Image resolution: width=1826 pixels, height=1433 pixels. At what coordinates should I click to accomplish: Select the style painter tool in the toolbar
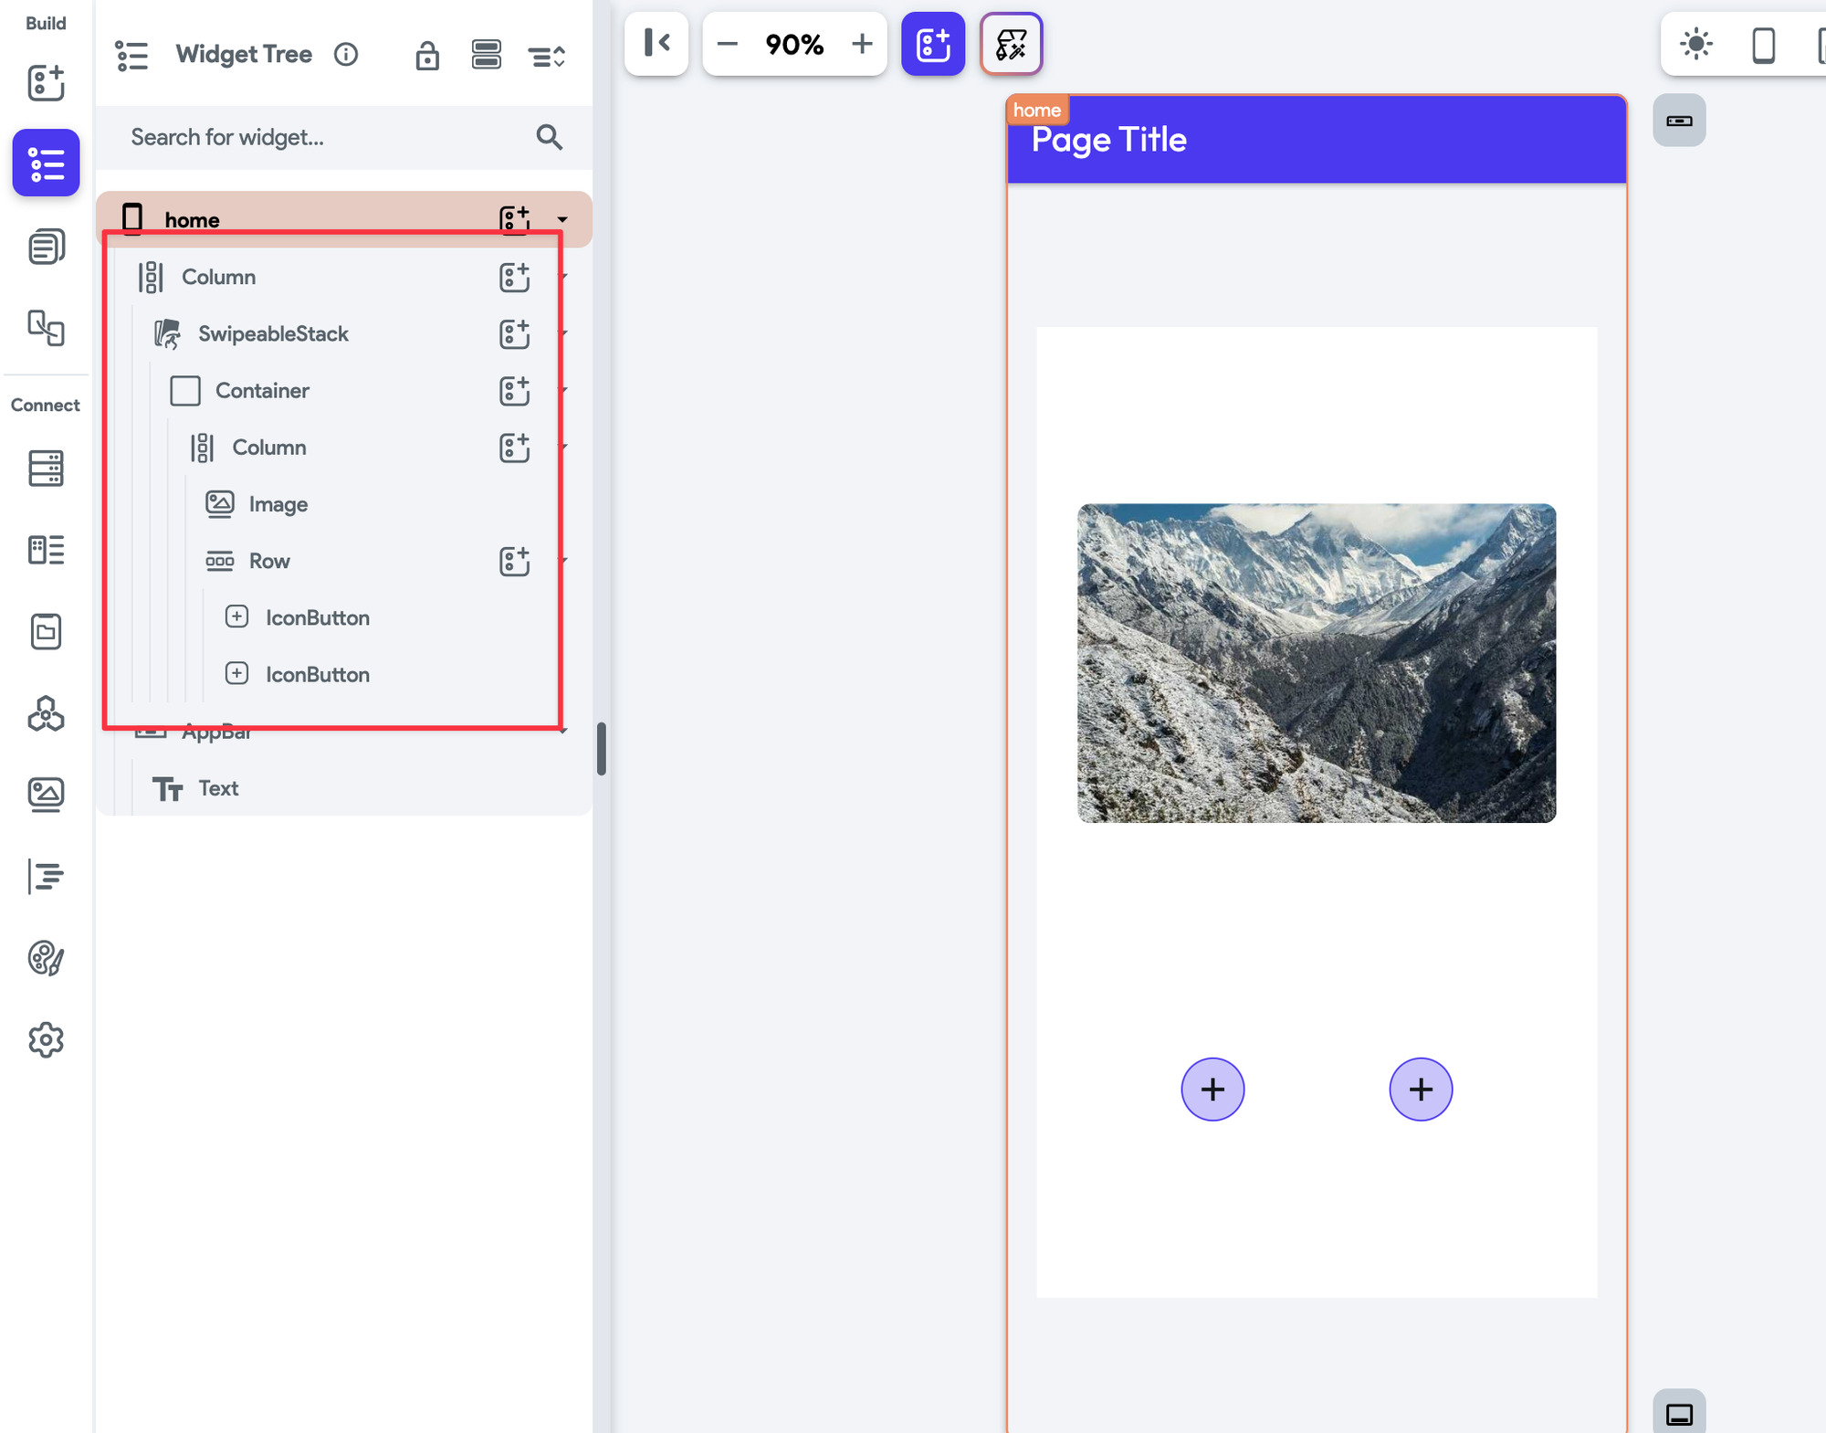pos(1011,43)
